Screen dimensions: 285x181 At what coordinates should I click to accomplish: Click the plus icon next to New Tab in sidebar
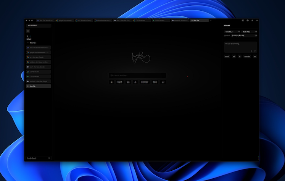click(28, 43)
